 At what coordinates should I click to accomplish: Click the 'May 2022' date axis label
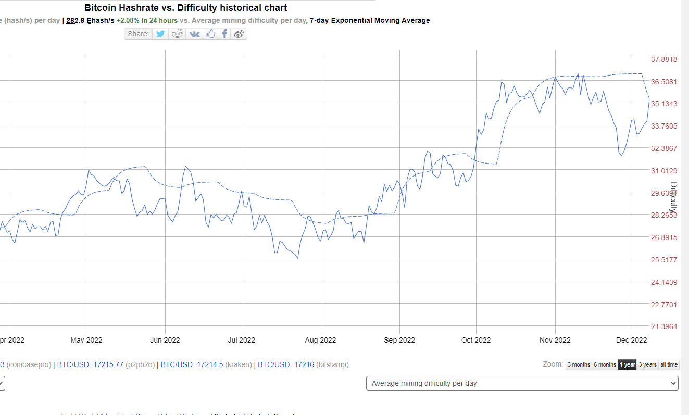click(x=86, y=340)
